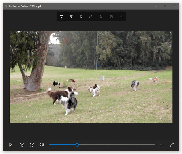Minimize the Photos window
Viewport: 182px width, 154px height.
[x=155, y=6]
